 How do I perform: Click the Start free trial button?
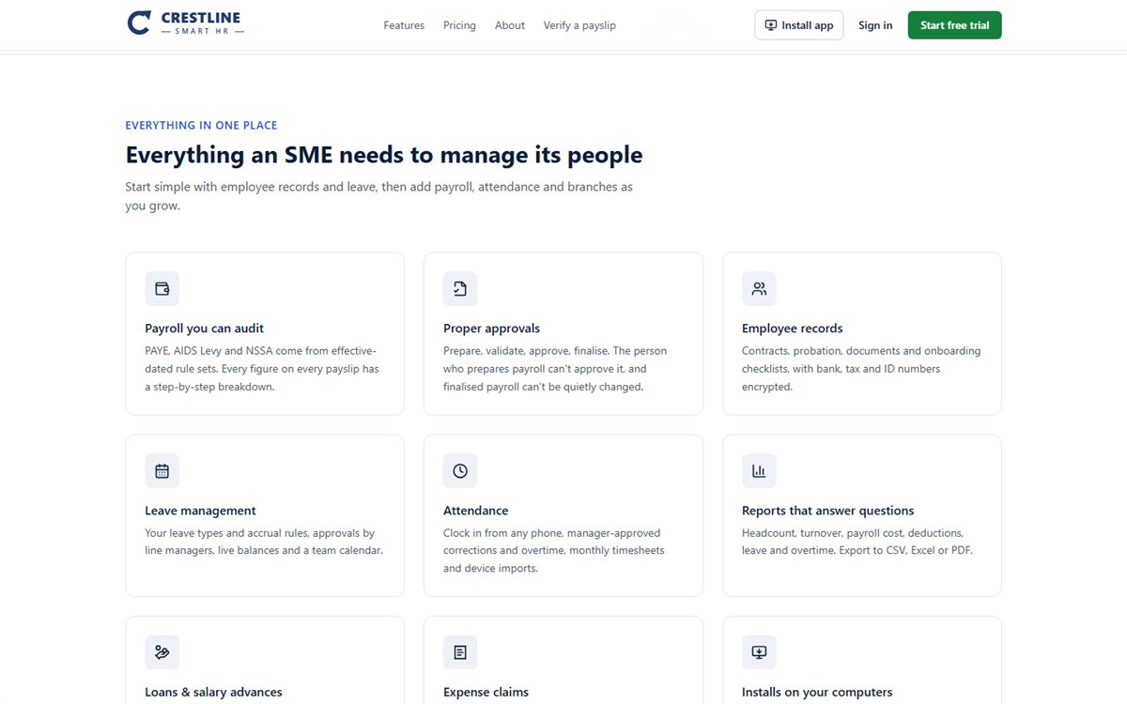955,25
